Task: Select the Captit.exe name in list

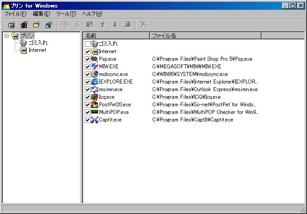Action: (110, 120)
